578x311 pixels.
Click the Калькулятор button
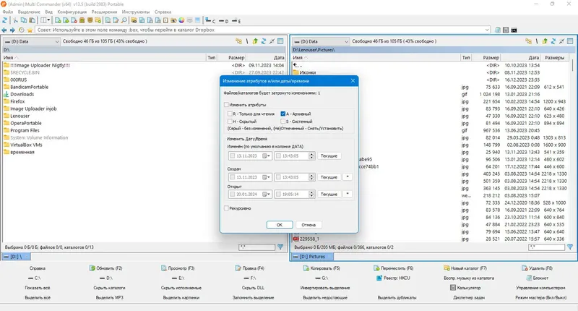(465, 288)
